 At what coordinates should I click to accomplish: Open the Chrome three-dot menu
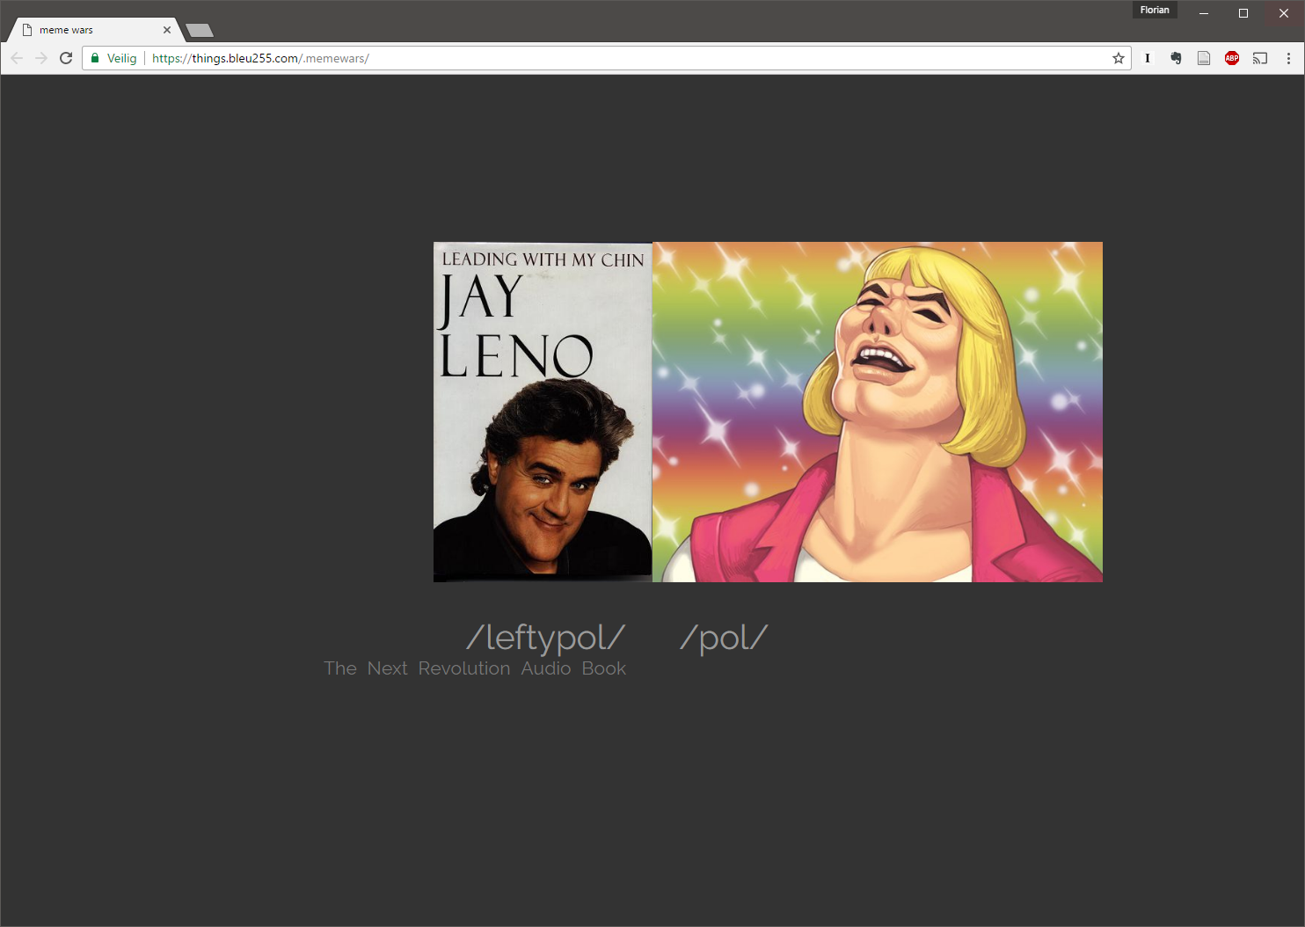point(1288,58)
